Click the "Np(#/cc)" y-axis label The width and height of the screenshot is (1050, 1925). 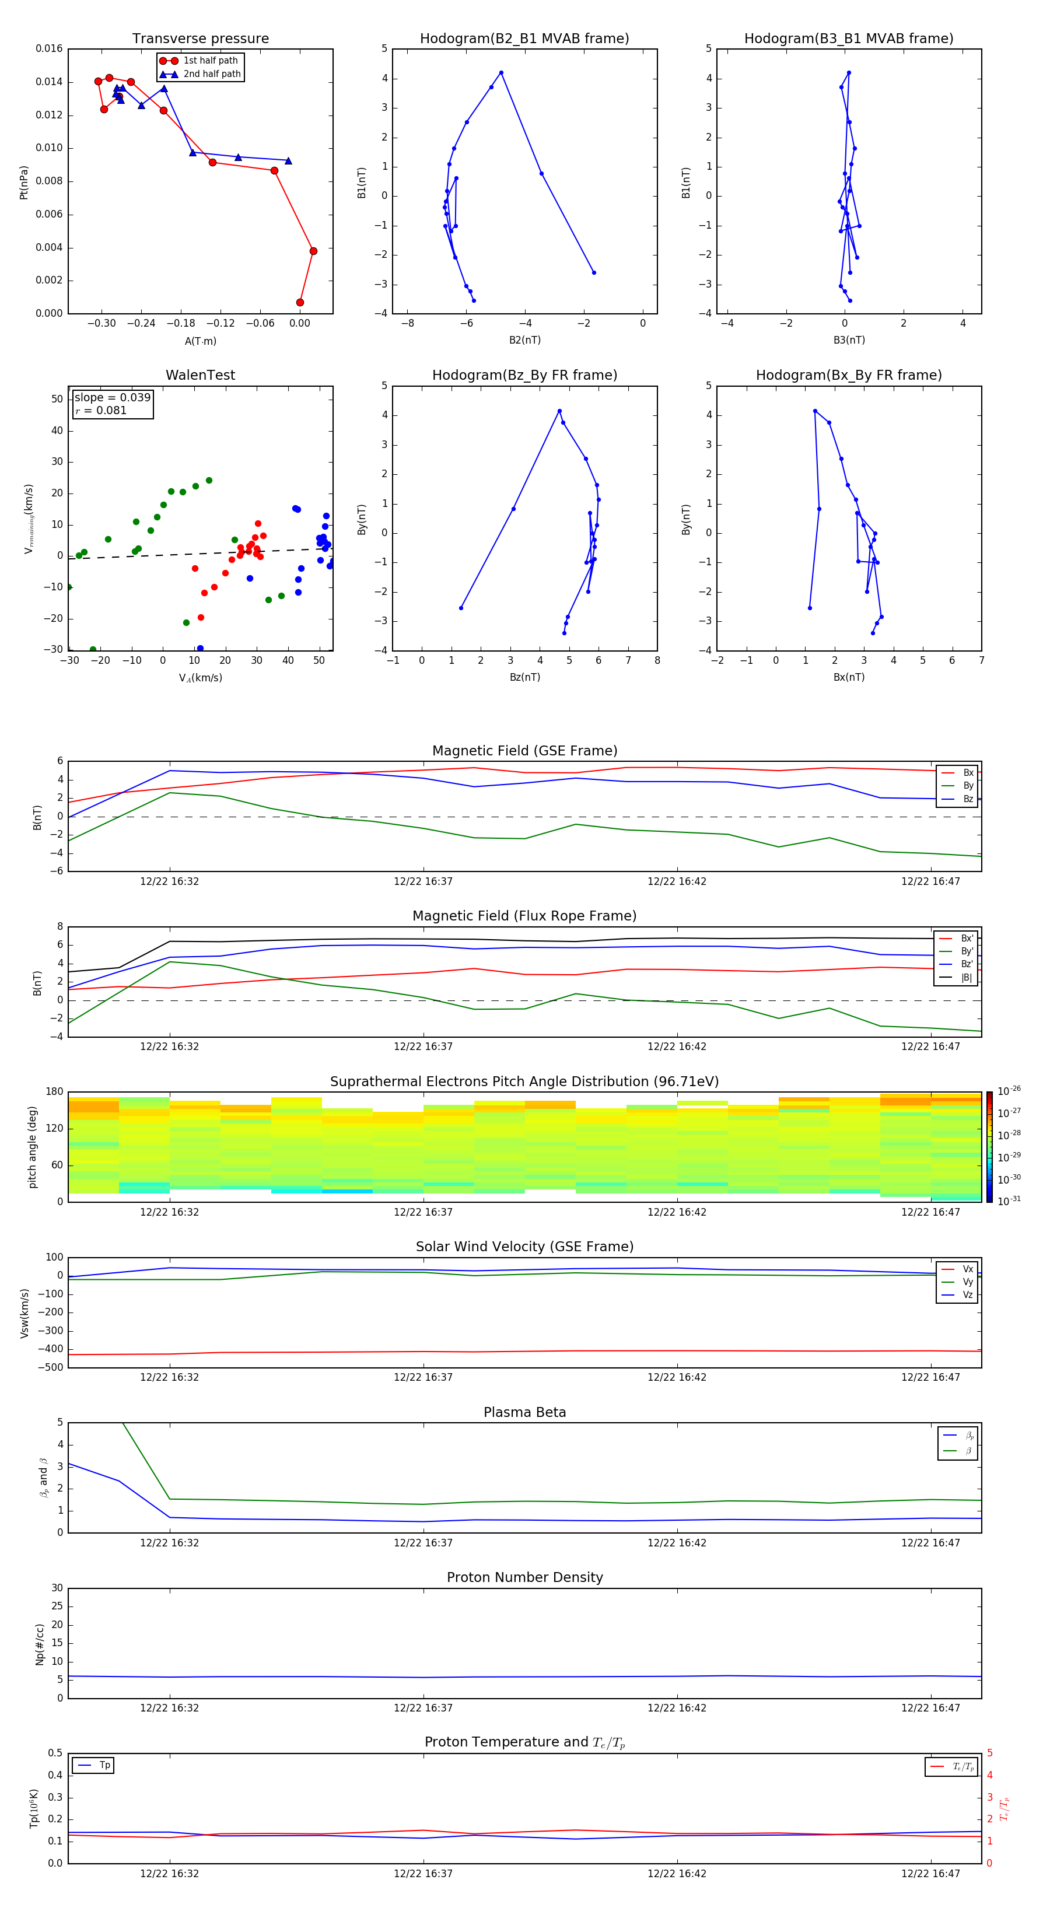click(40, 1644)
